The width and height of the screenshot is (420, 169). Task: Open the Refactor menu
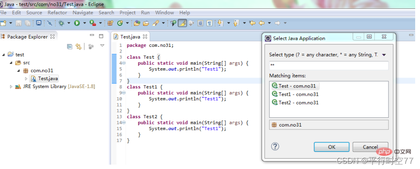[x=57, y=13]
